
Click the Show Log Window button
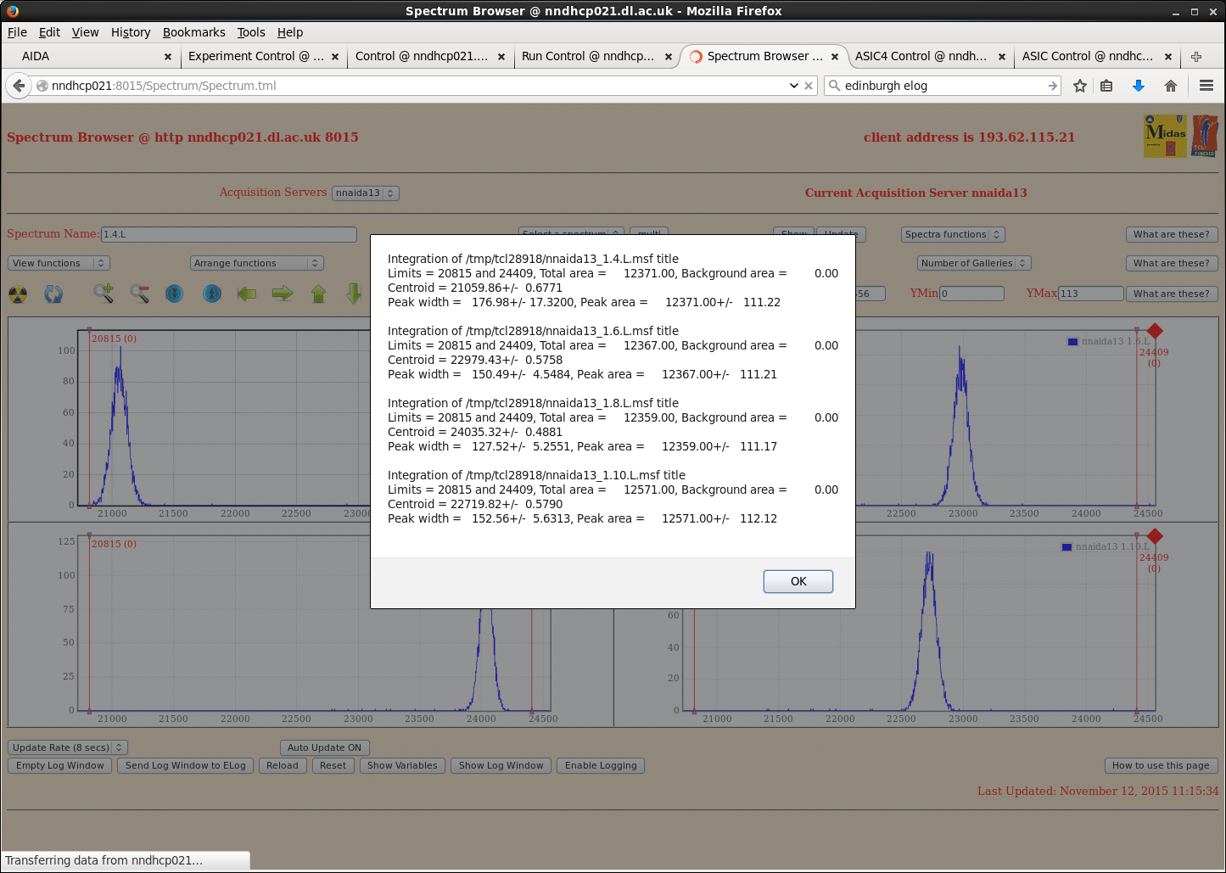[501, 765]
